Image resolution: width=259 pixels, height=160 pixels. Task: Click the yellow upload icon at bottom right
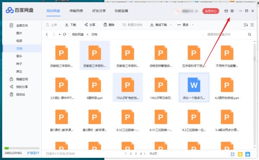click(240, 154)
